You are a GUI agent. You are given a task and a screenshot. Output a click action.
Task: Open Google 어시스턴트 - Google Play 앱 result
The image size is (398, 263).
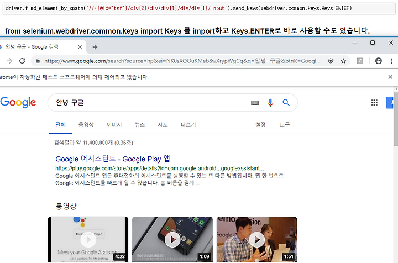(113, 159)
